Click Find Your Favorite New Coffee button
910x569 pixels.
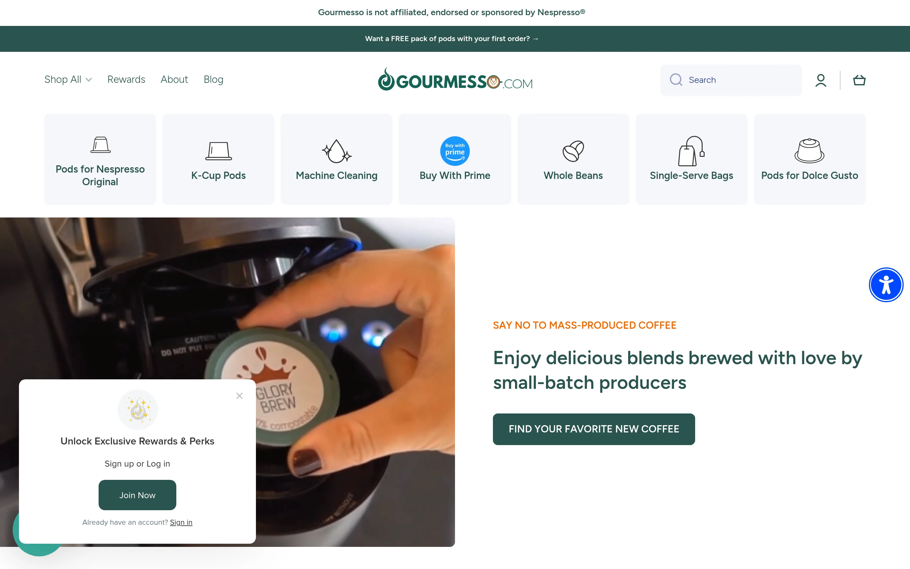(594, 429)
